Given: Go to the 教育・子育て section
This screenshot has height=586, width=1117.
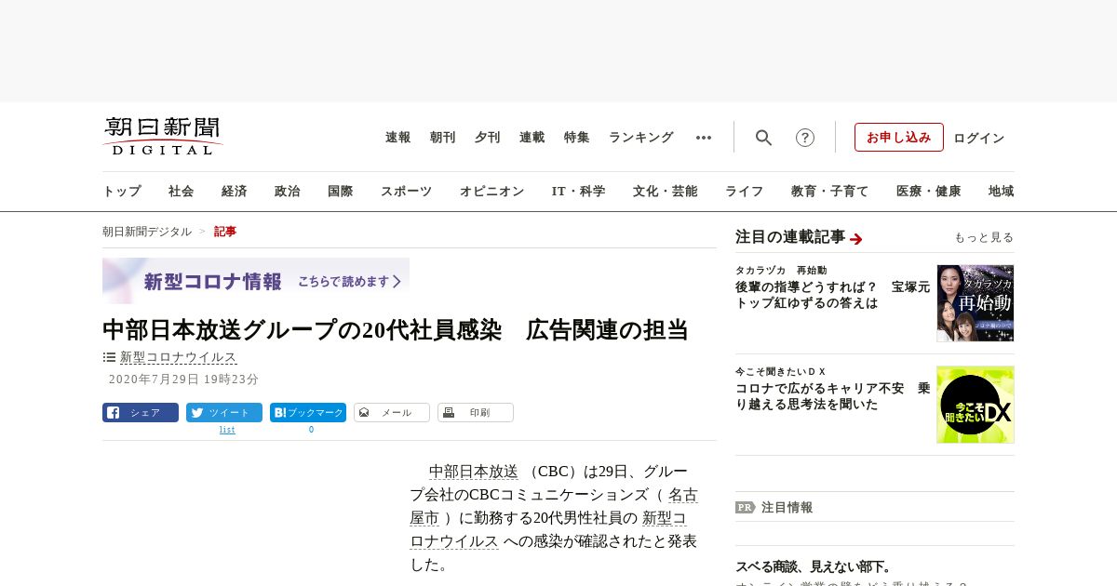Looking at the screenshot, I should pyautogui.click(x=830, y=192).
